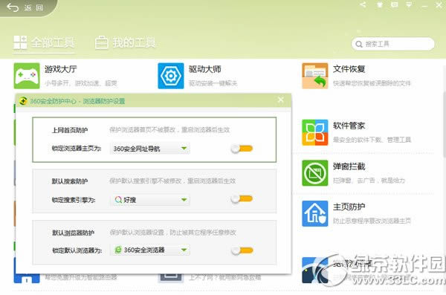Click the 软件管家 title text

point(349,126)
